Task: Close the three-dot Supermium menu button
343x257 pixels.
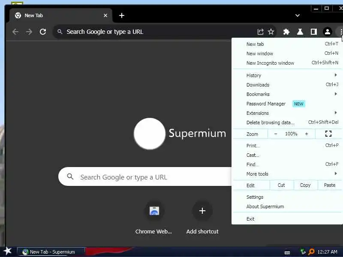Action: click(341, 32)
